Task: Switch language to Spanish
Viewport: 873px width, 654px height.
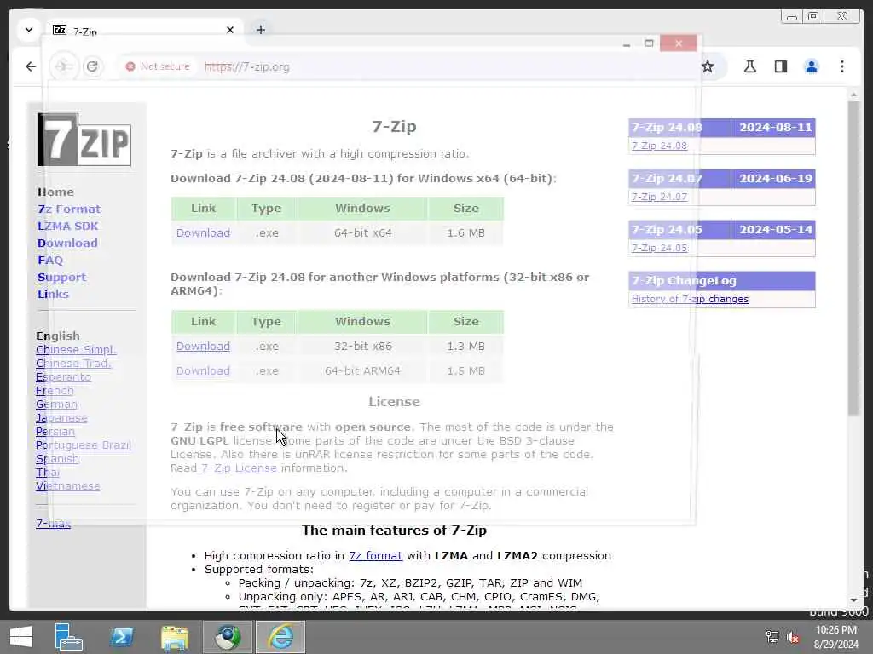Action: (x=57, y=459)
